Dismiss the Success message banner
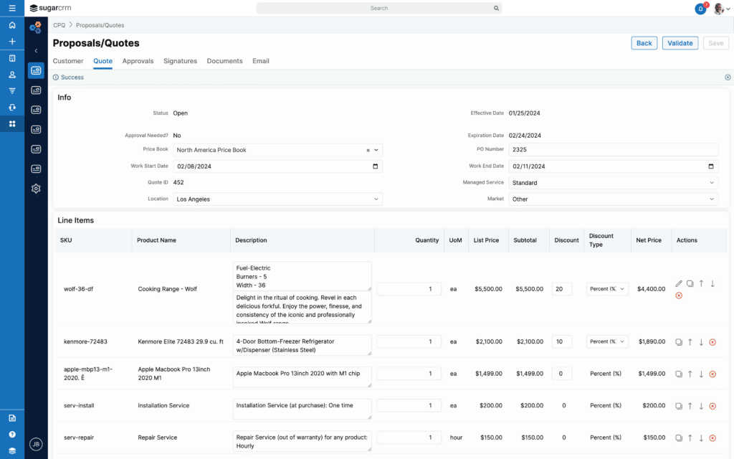 (x=728, y=77)
